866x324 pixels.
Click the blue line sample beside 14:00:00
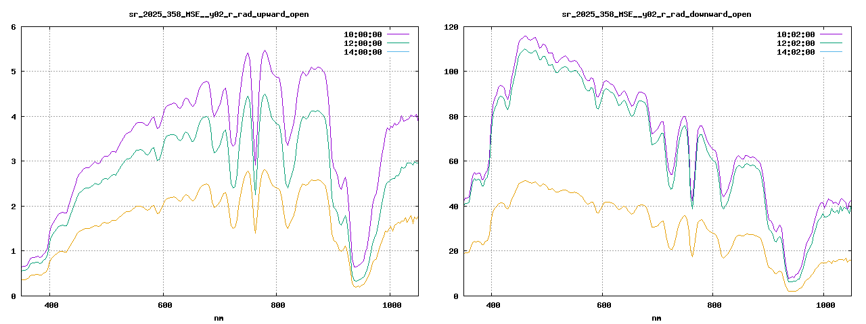tap(398, 52)
